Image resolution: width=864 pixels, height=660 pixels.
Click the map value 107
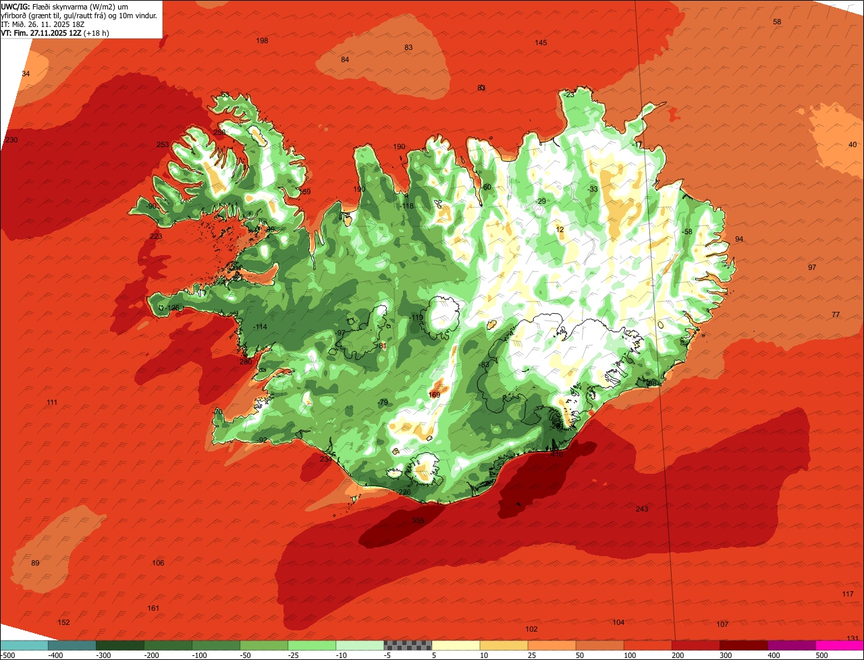click(722, 624)
